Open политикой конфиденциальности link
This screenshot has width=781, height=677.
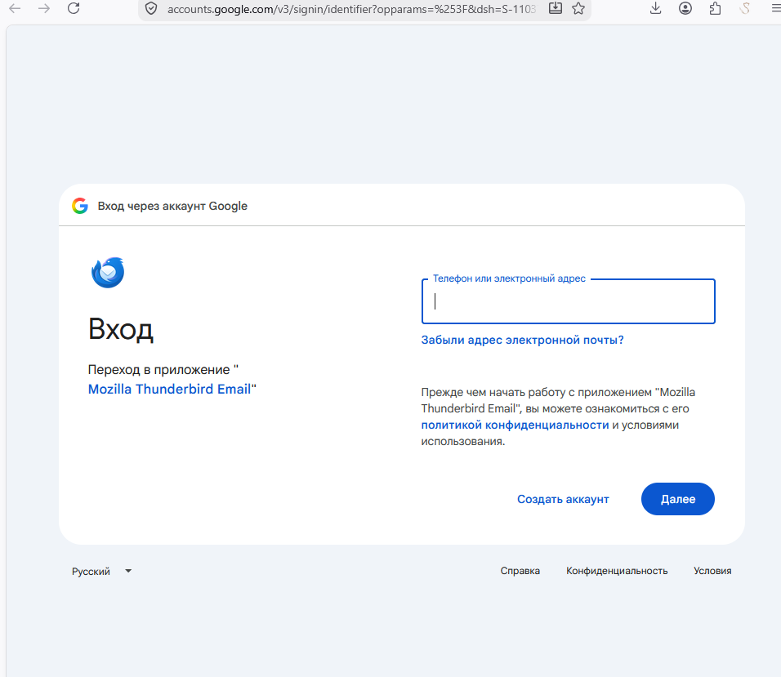pos(515,425)
